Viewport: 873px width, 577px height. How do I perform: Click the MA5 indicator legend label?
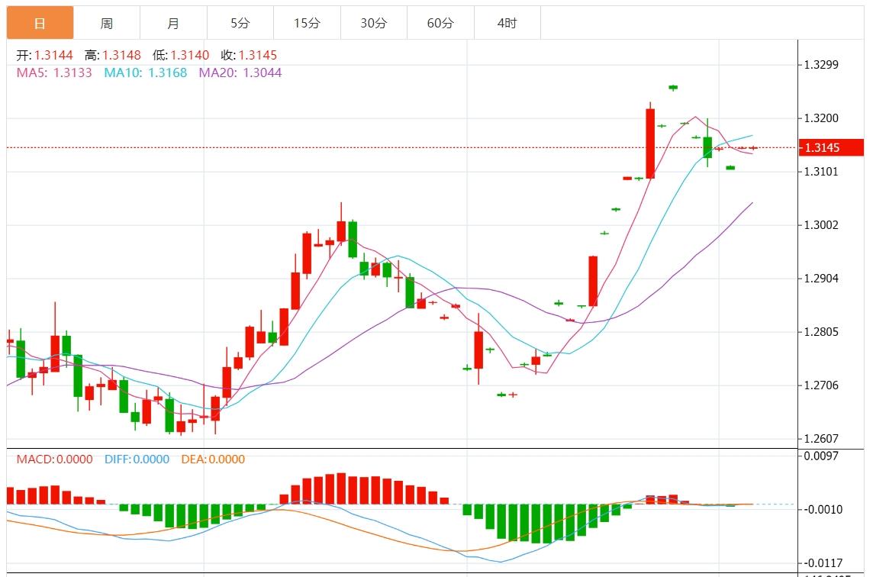[x=53, y=73]
